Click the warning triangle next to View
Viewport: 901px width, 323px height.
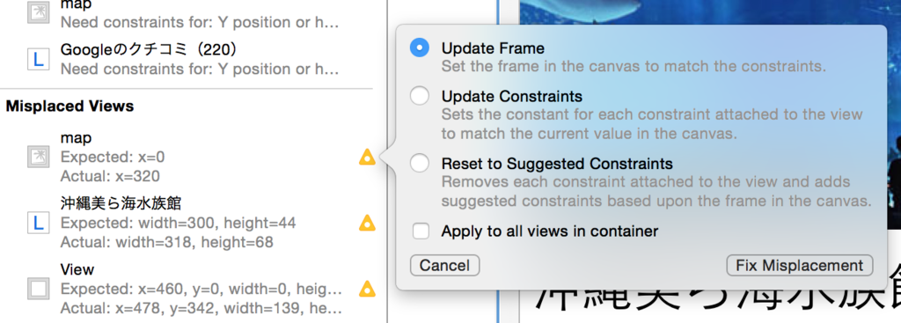coord(367,289)
